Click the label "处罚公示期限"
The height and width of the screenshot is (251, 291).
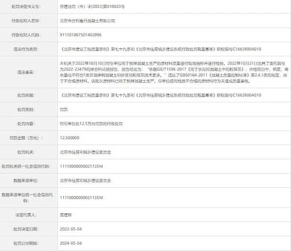point(26,243)
